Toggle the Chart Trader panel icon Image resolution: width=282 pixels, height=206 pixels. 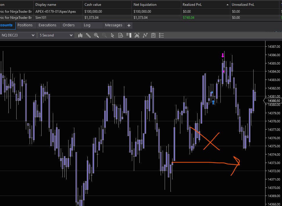(129, 35)
